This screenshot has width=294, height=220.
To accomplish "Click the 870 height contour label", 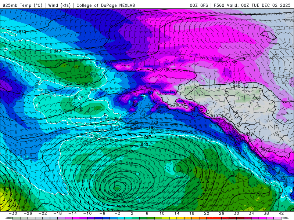I will pyautogui.click(x=22, y=32).
